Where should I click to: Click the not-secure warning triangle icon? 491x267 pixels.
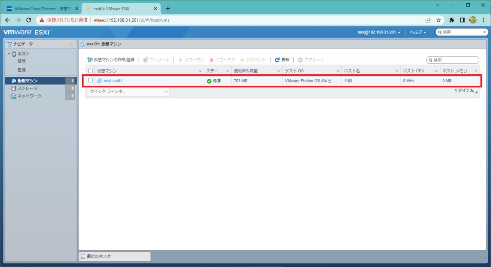pos(42,20)
